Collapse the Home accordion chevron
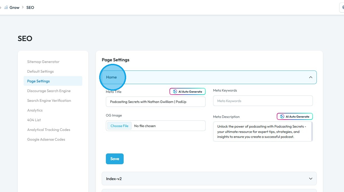The height and width of the screenshot is (192, 344). (x=311, y=77)
